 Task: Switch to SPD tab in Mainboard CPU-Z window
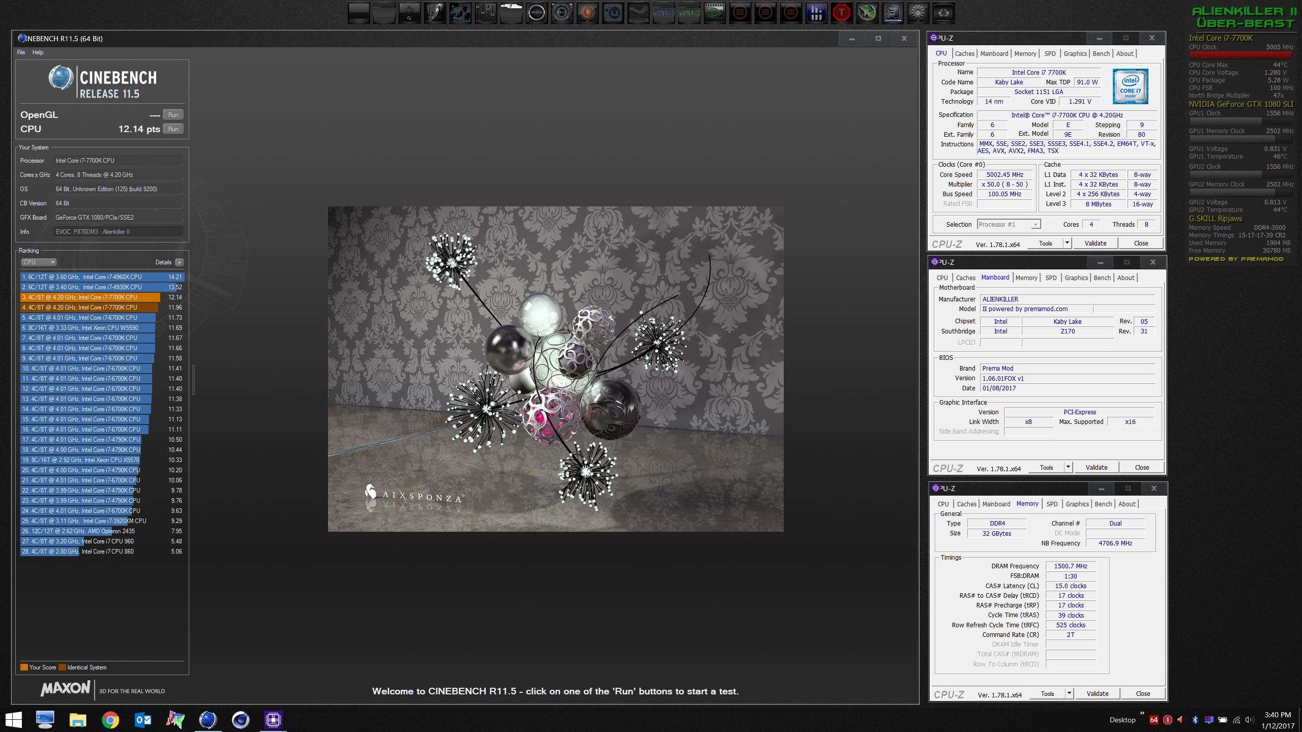click(x=1051, y=278)
